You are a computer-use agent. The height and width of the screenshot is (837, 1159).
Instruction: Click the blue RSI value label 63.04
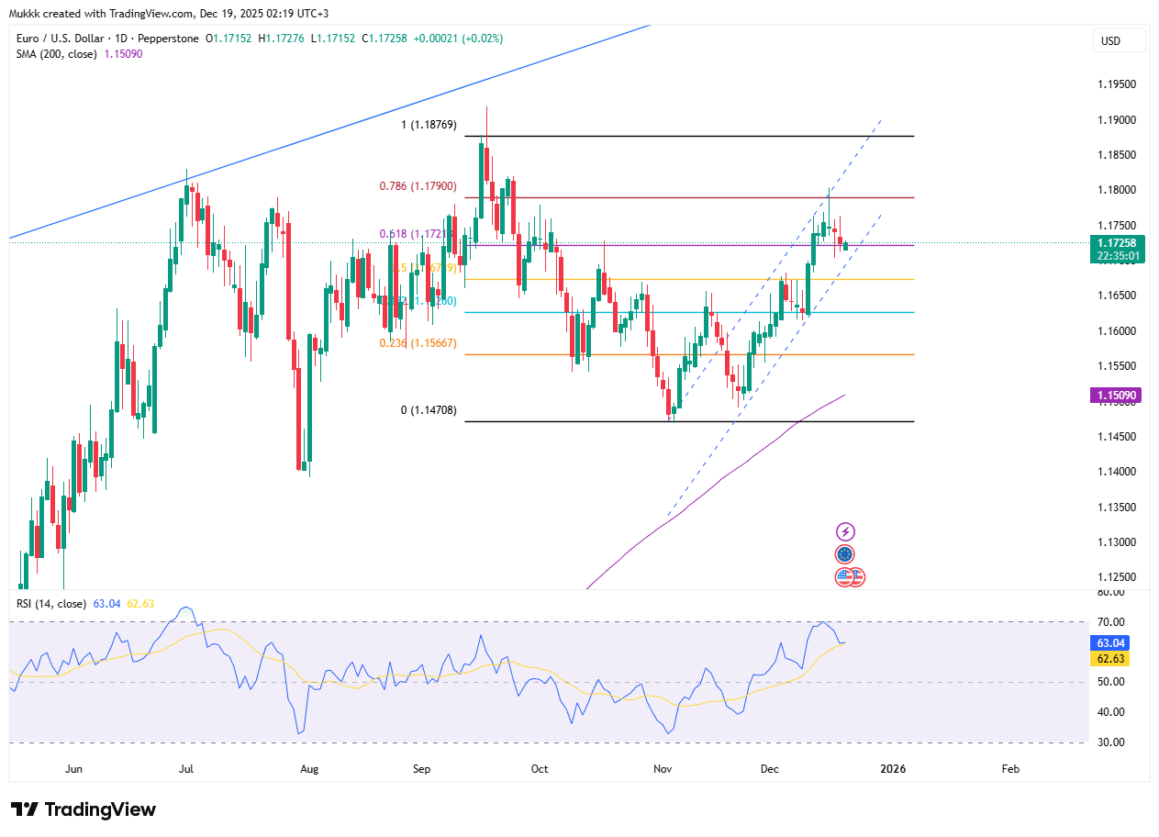pos(1115,643)
